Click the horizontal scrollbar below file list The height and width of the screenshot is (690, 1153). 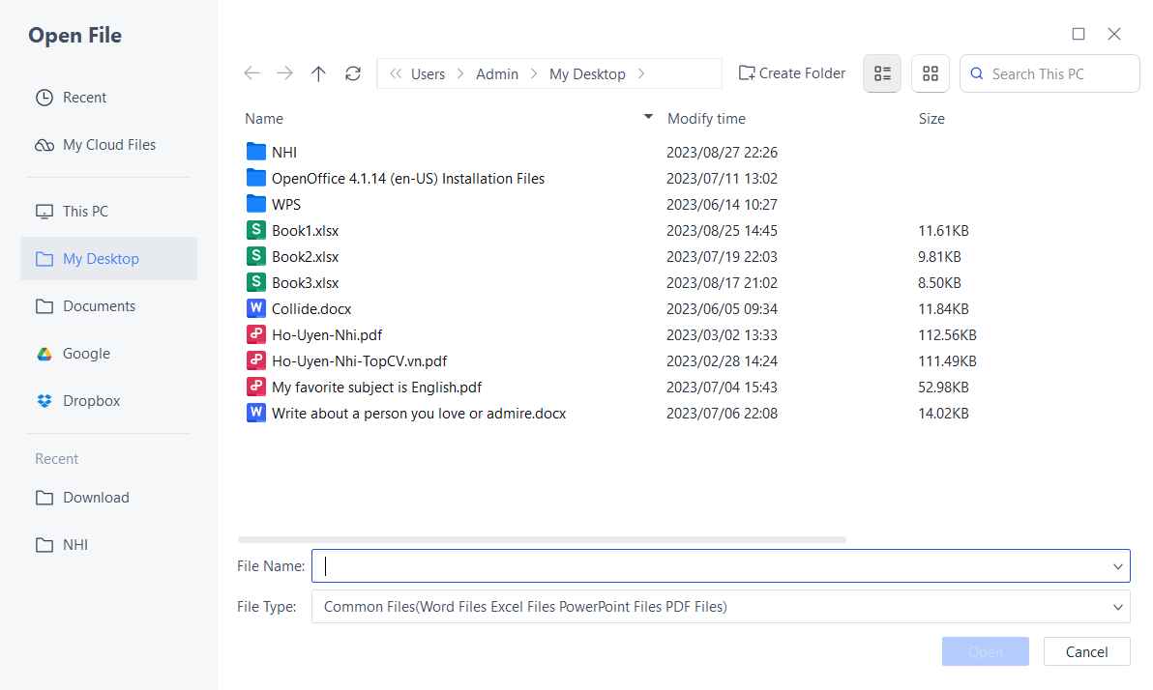[x=542, y=539]
